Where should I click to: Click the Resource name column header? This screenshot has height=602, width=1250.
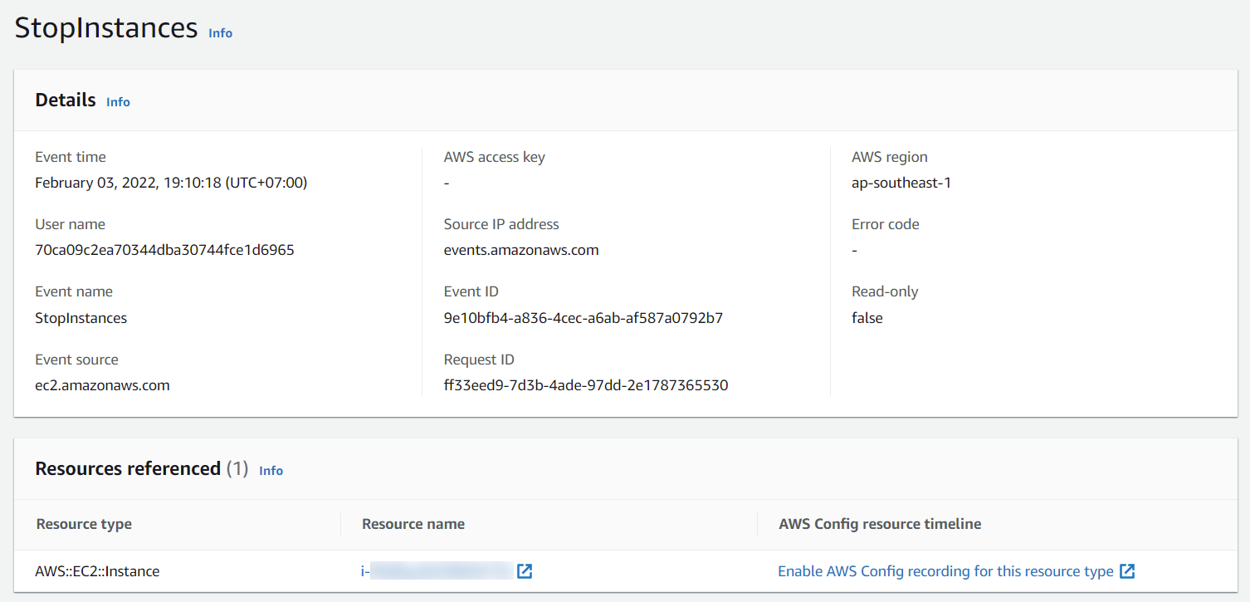tap(413, 524)
